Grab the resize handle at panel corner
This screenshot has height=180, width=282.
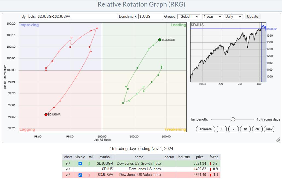pos(278,140)
